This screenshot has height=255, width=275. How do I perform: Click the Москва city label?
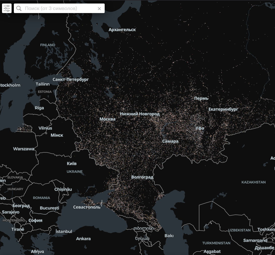click(x=107, y=119)
